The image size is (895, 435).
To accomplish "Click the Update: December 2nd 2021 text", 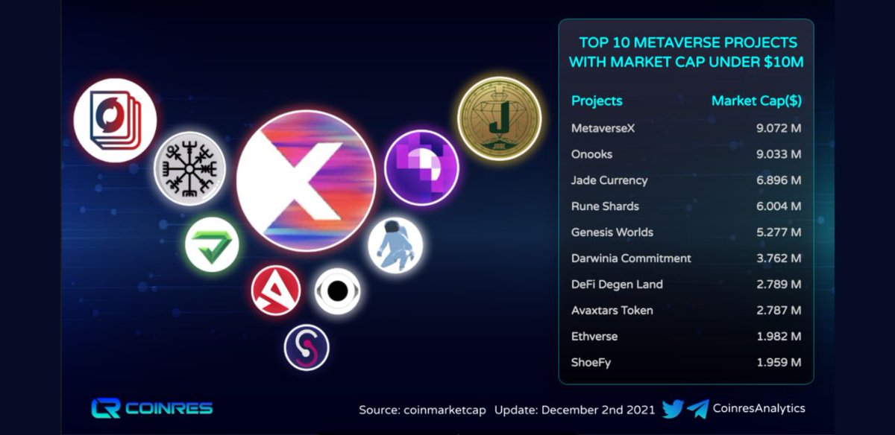I will pos(575,410).
